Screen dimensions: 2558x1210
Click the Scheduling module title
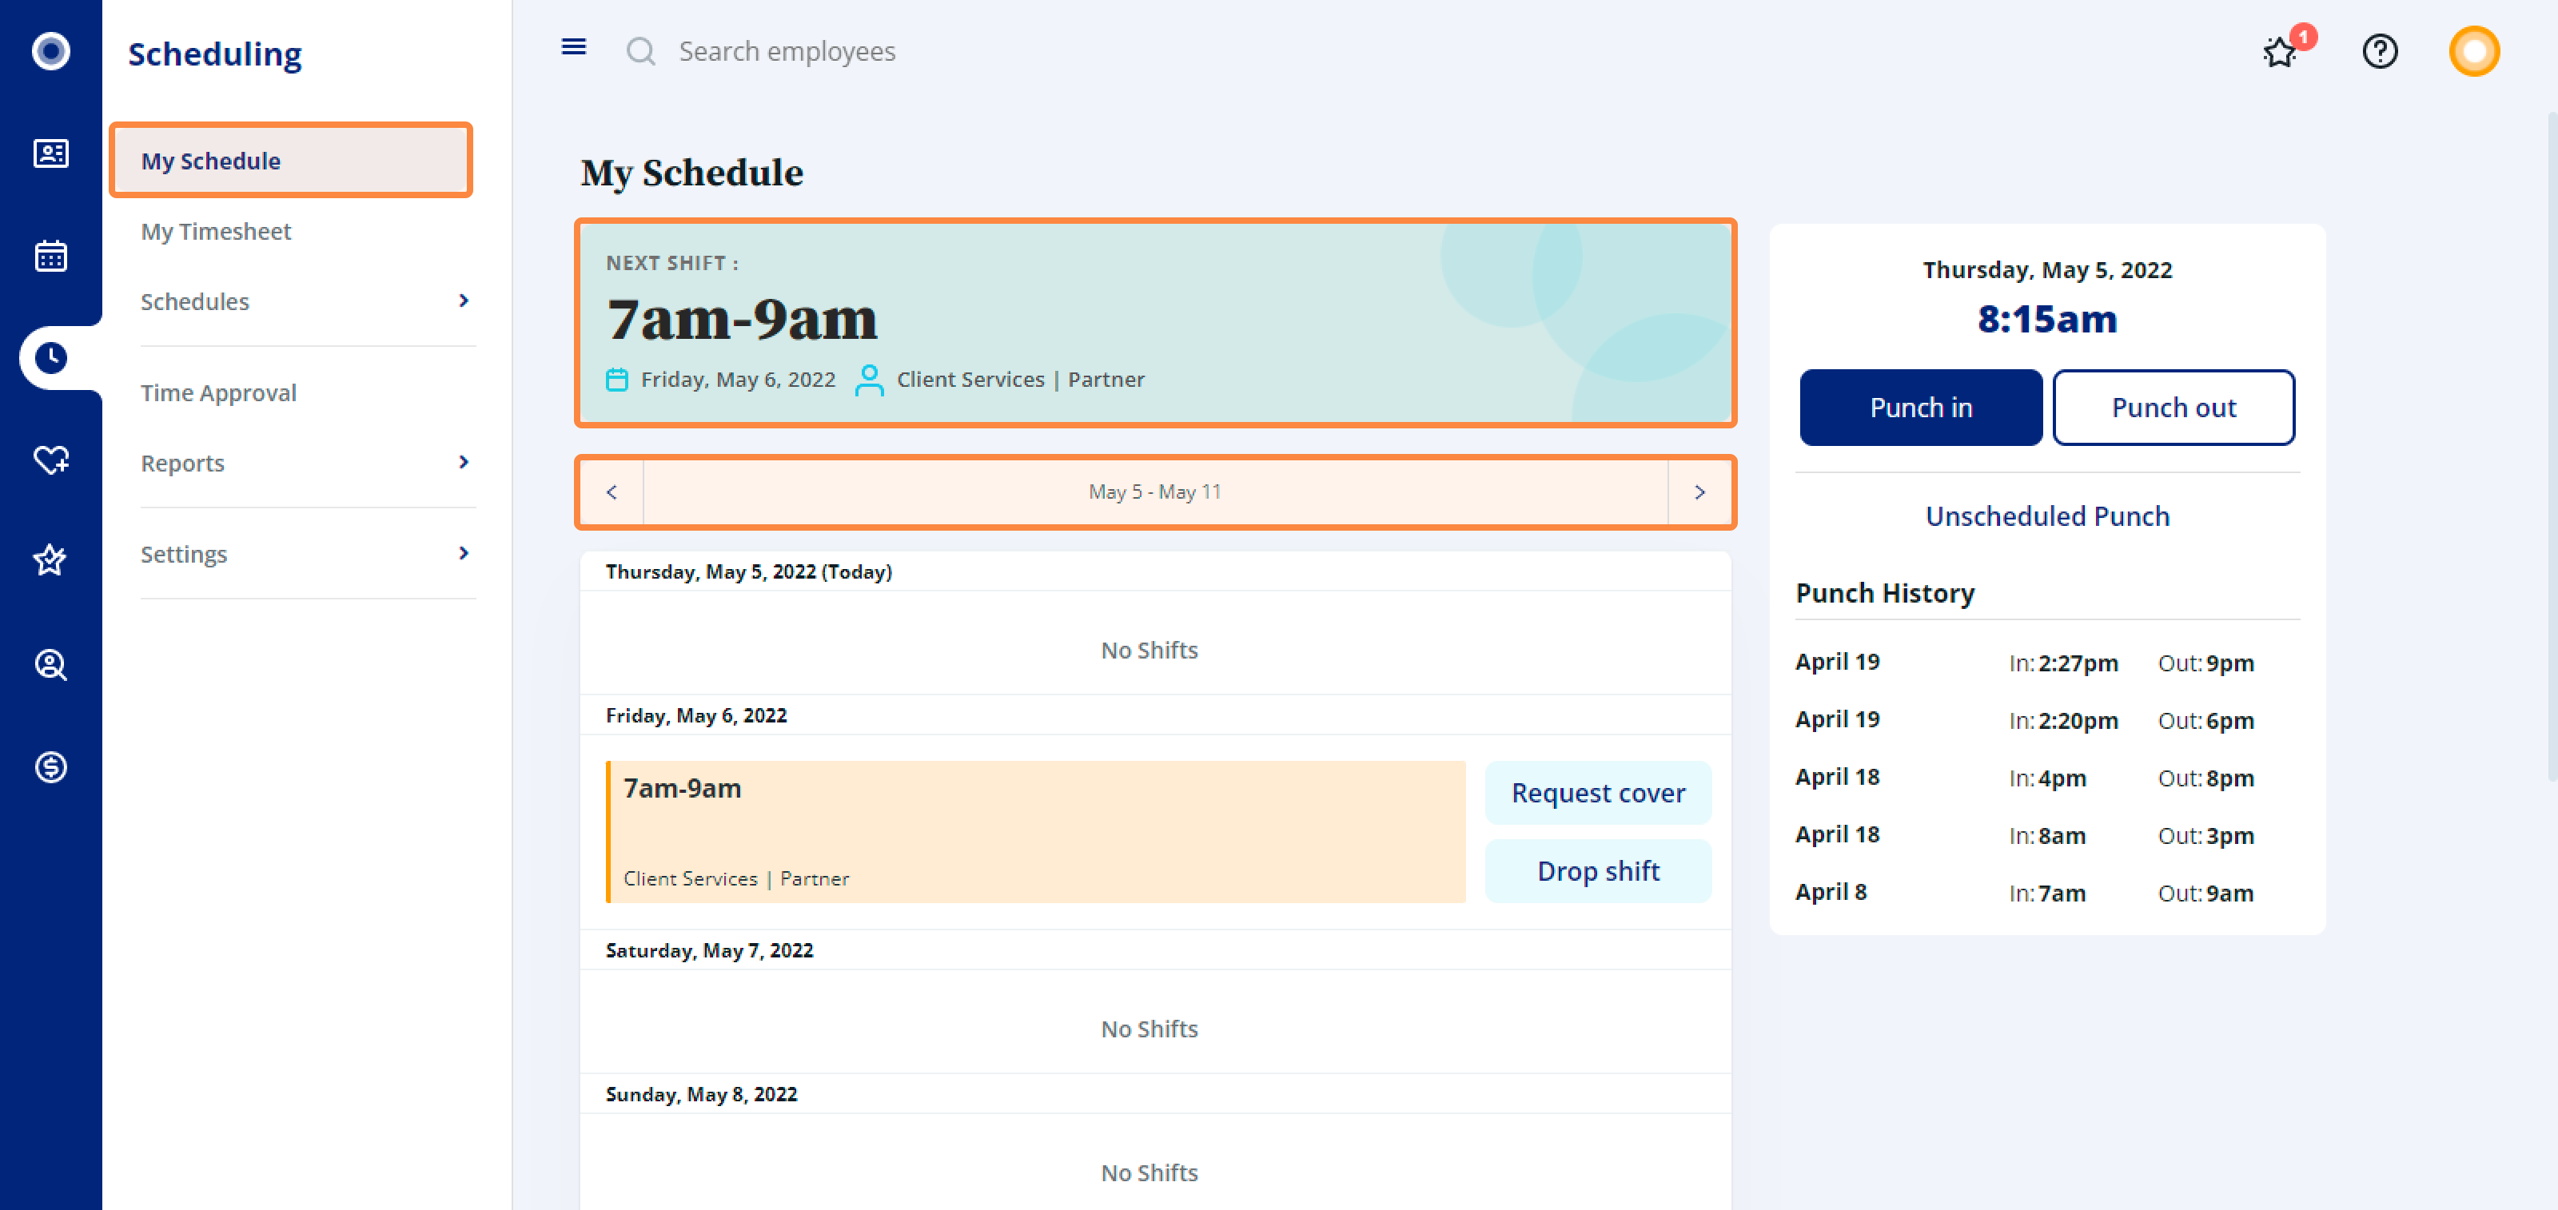click(214, 54)
